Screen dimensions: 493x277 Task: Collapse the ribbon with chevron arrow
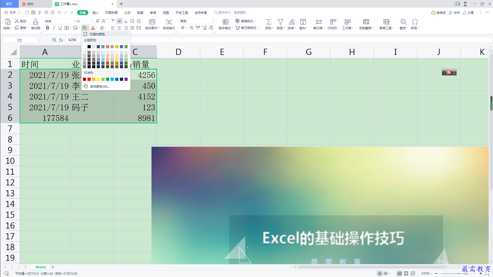(487, 12)
